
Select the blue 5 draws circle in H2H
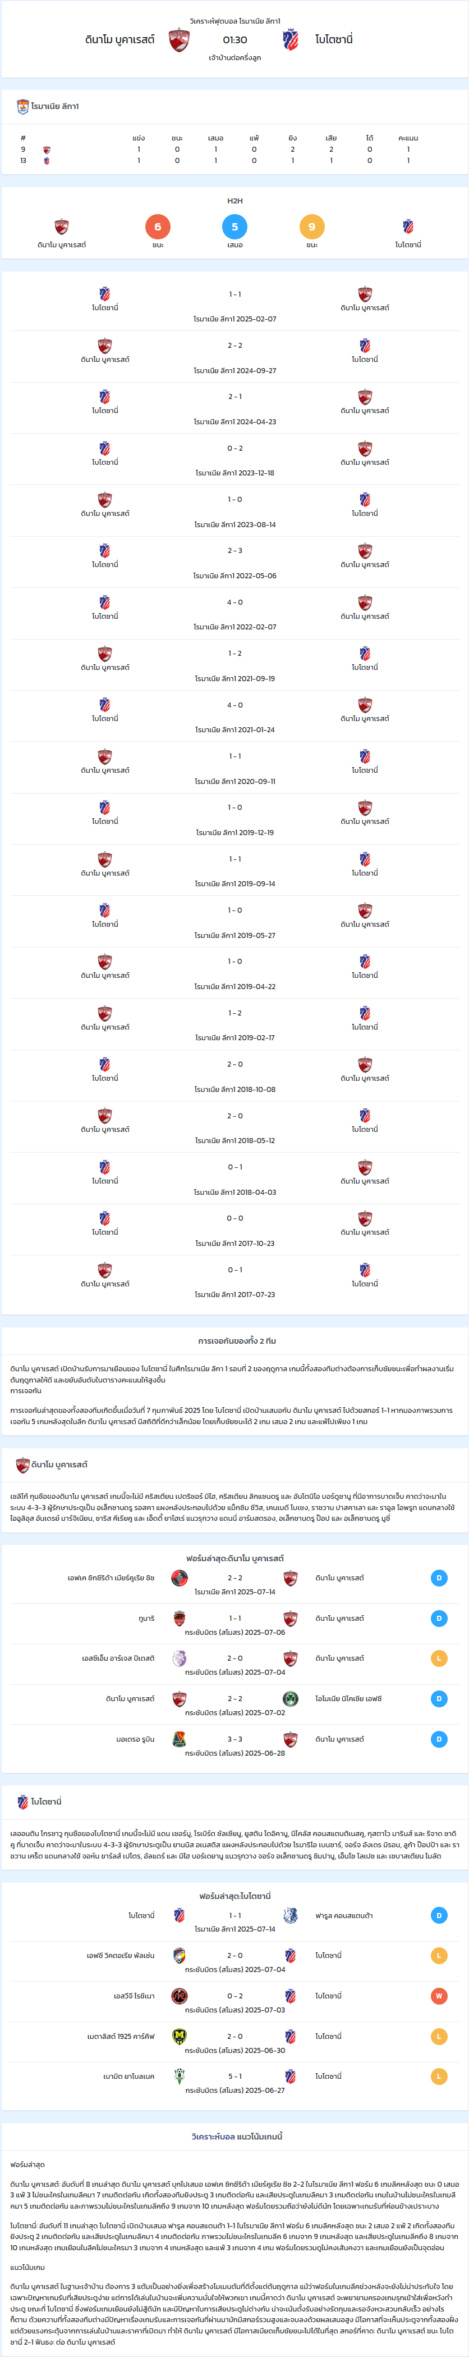tap(235, 227)
